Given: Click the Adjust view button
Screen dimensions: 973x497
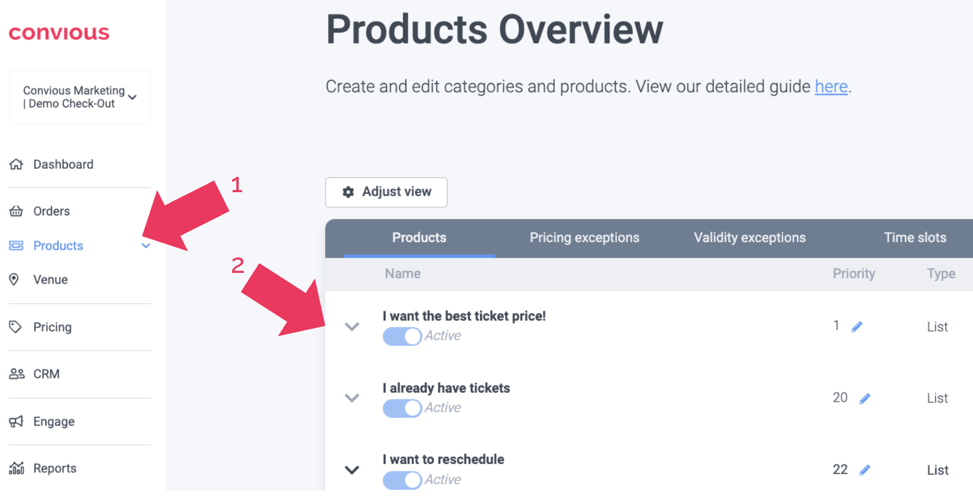Looking at the screenshot, I should [386, 192].
